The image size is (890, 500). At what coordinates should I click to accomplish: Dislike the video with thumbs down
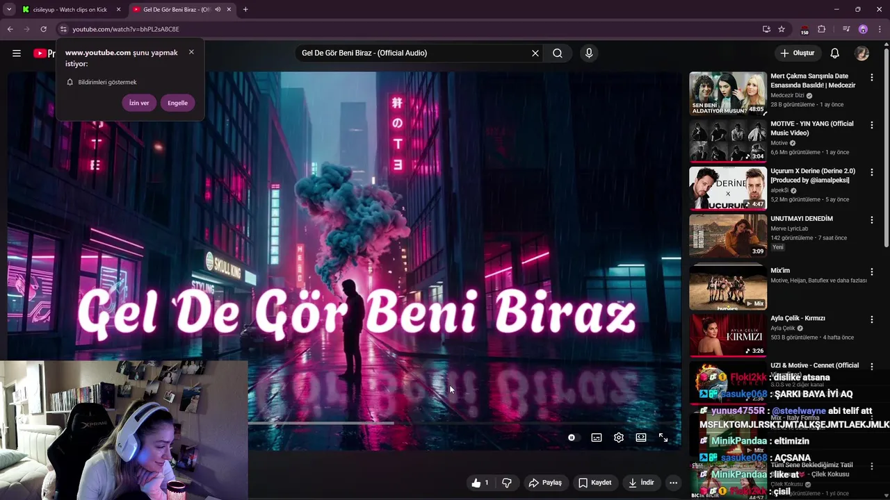click(x=507, y=483)
